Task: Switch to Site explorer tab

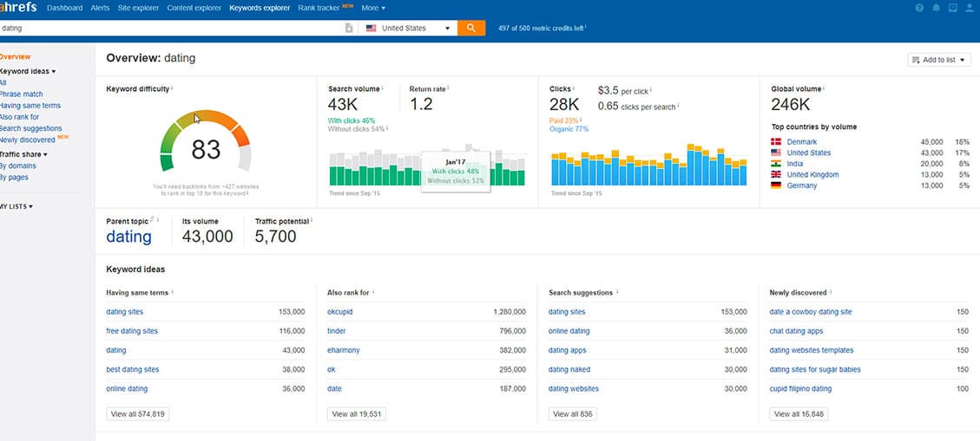Action: click(x=139, y=8)
